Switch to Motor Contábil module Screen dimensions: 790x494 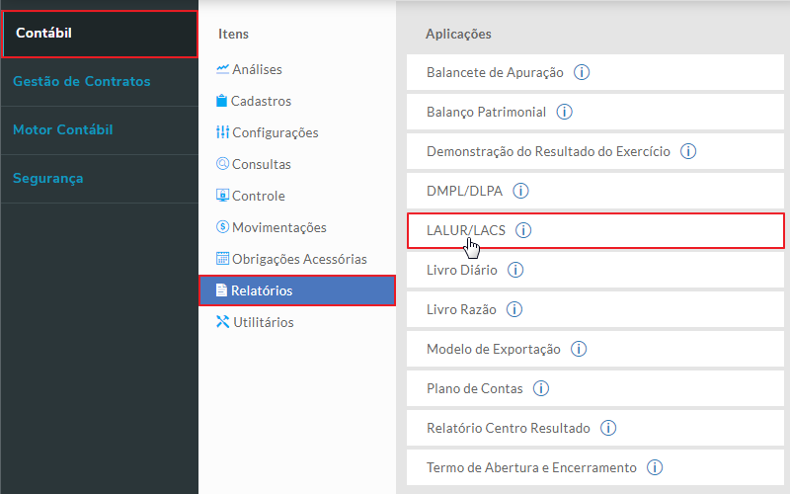(x=63, y=129)
